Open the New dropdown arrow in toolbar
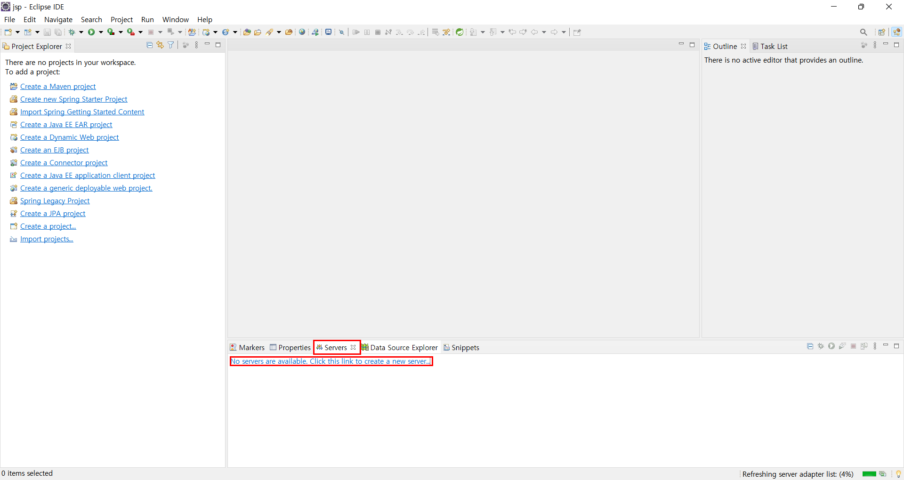This screenshot has height=480, width=904. [x=17, y=32]
